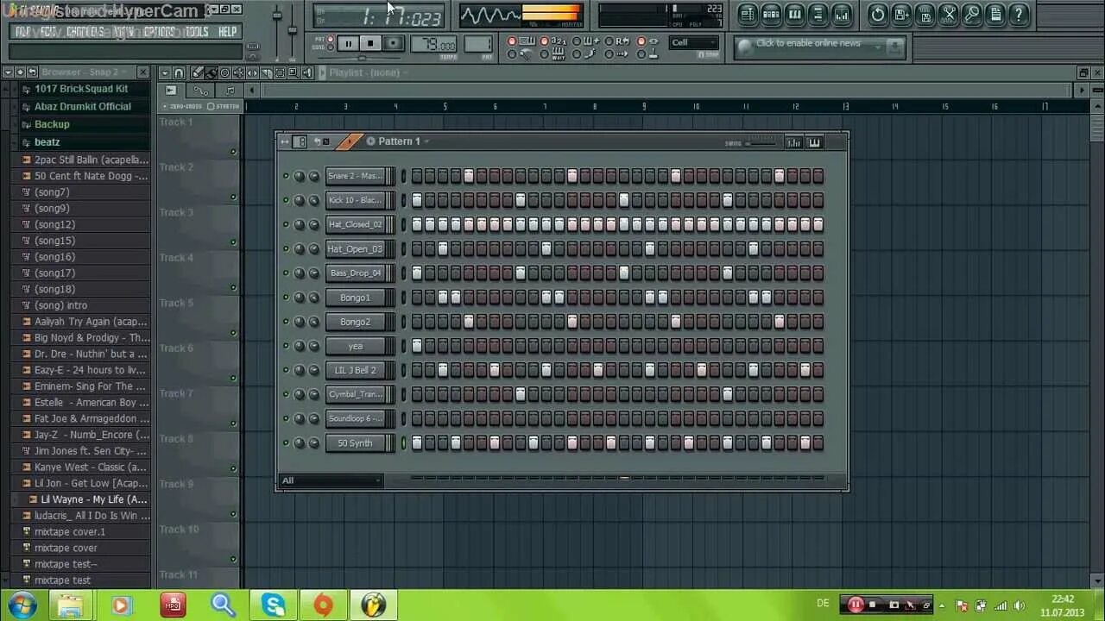Open the All channel filter dropdown
This screenshot has height=621, width=1105.
point(331,480)
